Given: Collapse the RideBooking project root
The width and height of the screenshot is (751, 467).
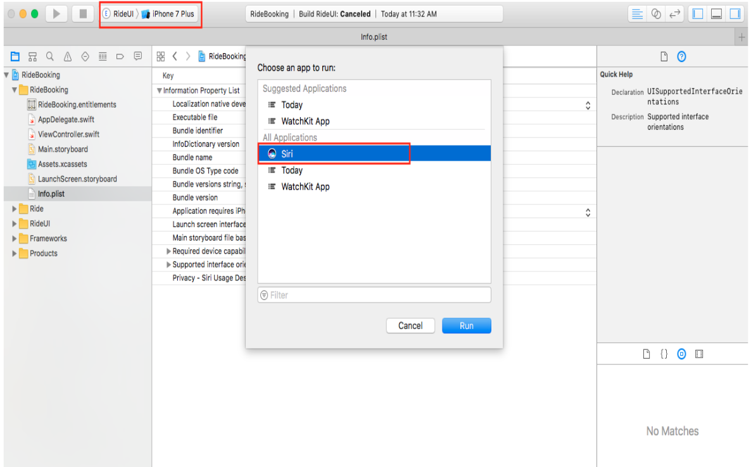Looking at the screenshot, I should click(x=6, y=75).
